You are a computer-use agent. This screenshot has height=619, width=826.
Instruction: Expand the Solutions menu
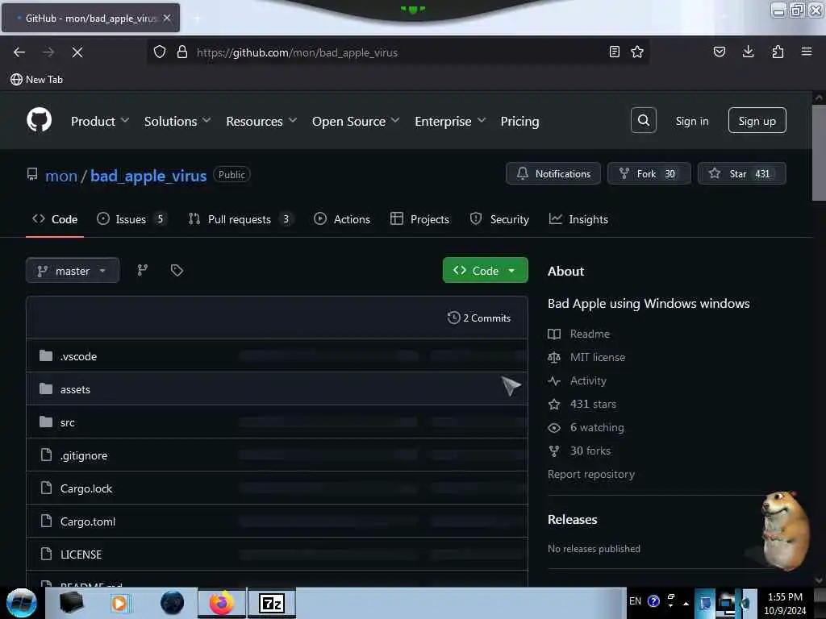(177, 122)
